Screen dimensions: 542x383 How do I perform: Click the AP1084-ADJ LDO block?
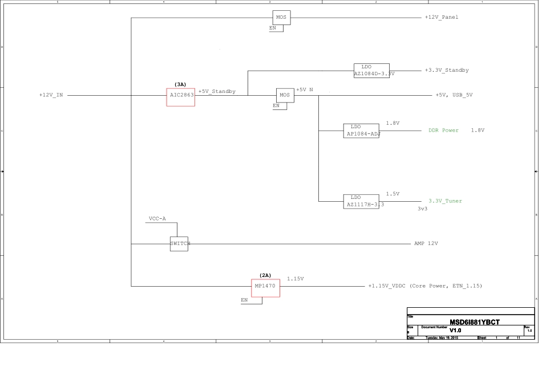(361, 131)
